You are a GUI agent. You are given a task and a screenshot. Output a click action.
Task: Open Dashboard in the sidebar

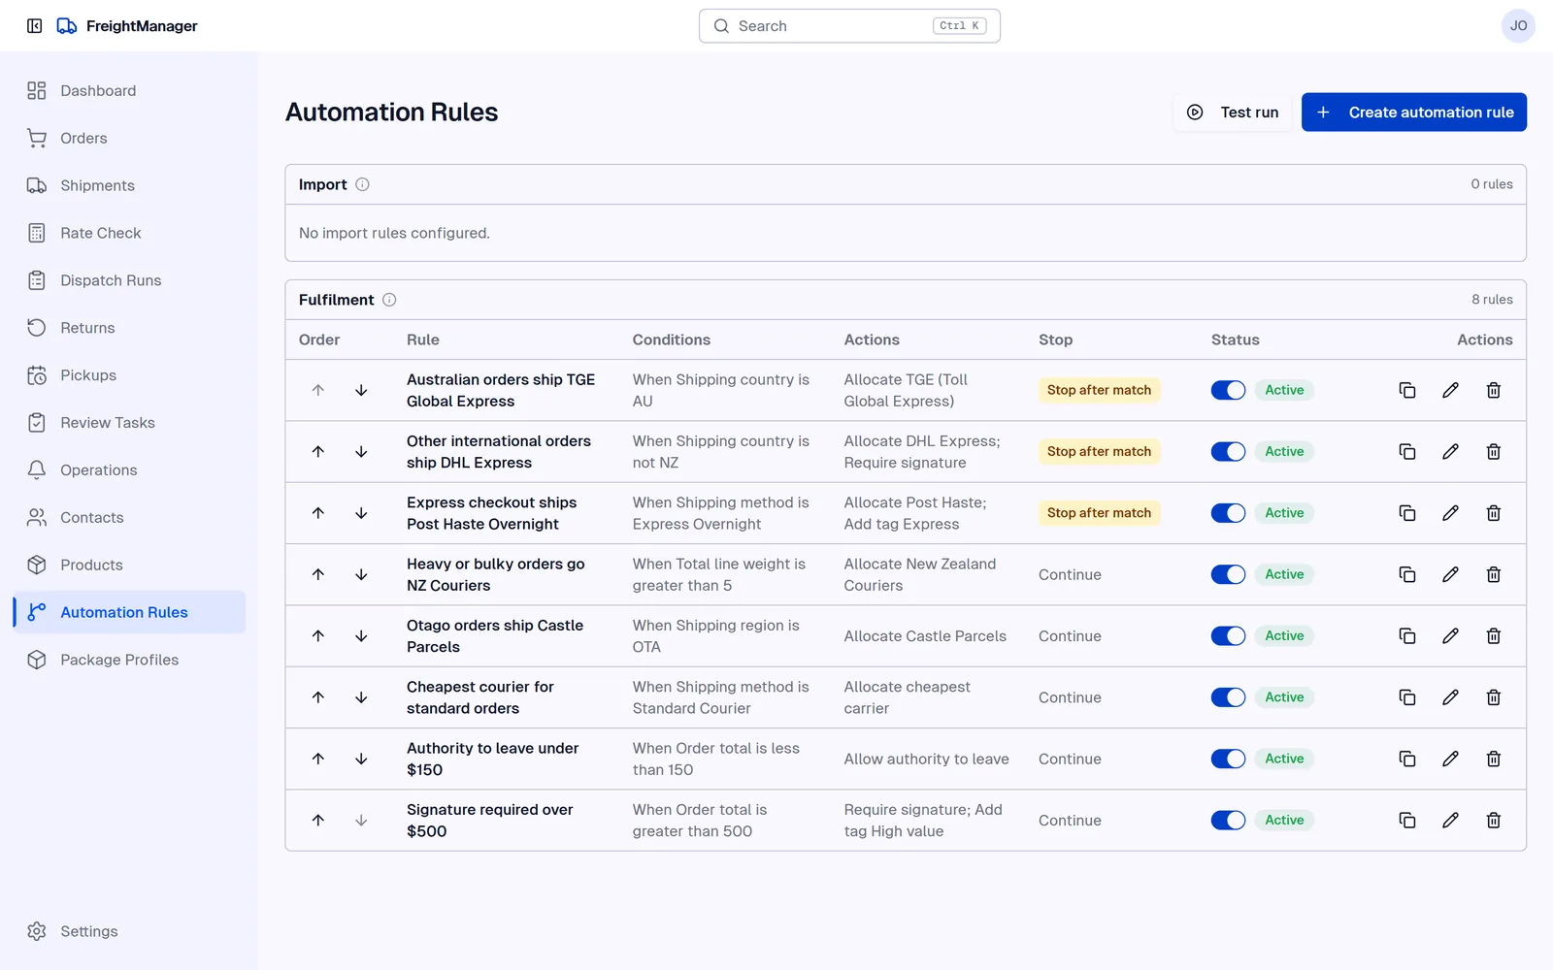(x=129, y=90)
